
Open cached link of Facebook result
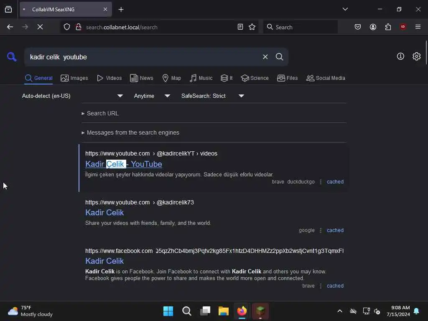[x=335, y=286]
